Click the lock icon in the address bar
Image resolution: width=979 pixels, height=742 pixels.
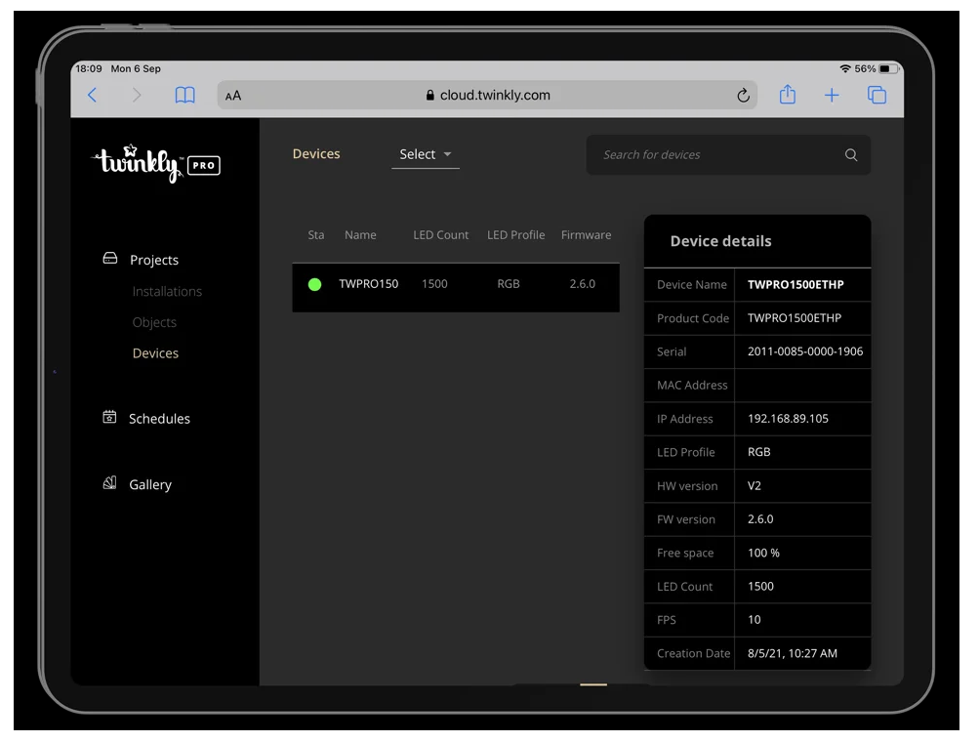(429, 95)
